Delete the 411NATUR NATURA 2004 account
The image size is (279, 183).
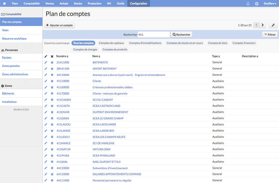tap(52, 149)
